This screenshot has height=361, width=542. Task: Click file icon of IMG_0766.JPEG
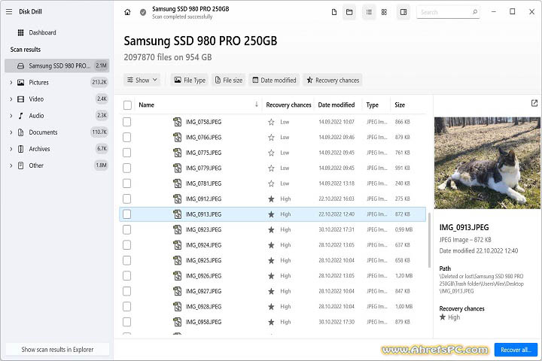tap(178, 138)
